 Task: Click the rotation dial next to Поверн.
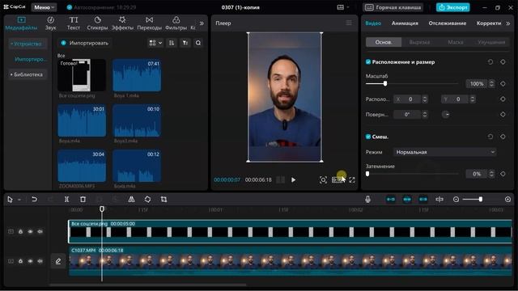click(446, 115)
